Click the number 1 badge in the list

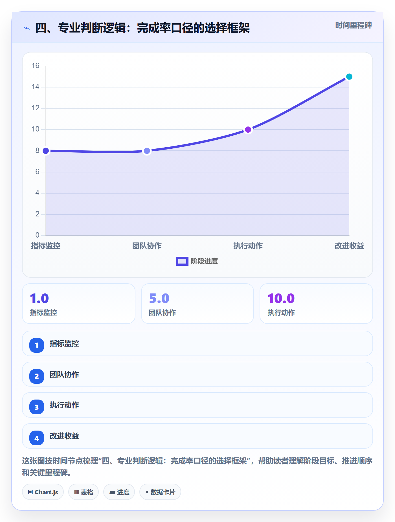pos(37,345)
